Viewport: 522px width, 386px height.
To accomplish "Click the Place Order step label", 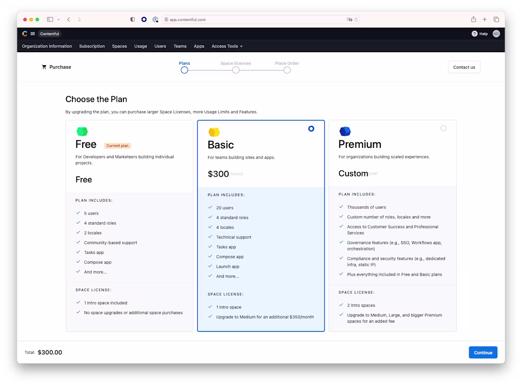I will [287, 63].
